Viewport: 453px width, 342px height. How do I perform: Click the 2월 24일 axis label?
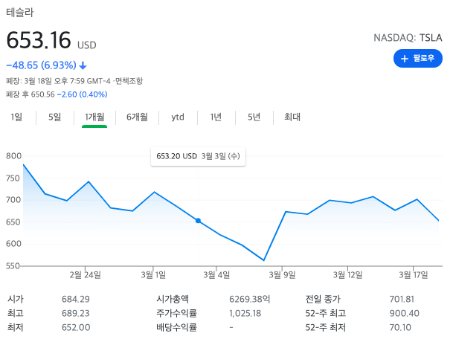pyautogui.click(x=85, y=274)
